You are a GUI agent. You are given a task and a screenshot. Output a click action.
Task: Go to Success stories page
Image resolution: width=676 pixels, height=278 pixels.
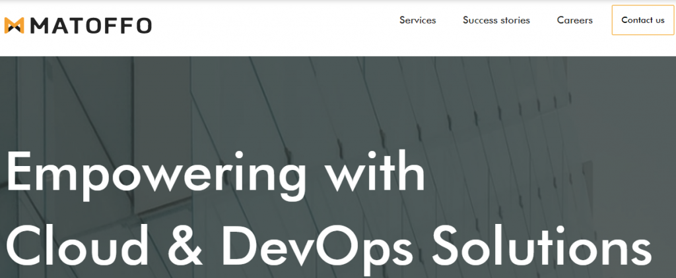pos(496,20)
